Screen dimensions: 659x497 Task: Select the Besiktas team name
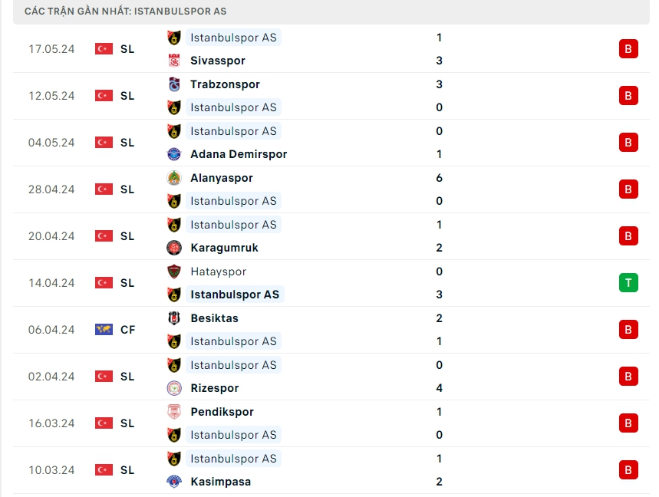pyautogui.click(x=214, y=318)
